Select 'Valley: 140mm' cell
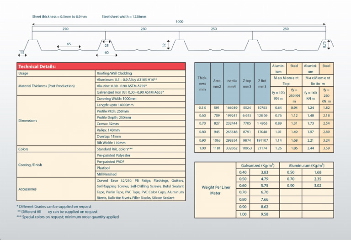The height and width of the screenshot is (240, 351). 140,130
